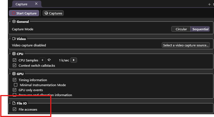Open the Captures list

pos(53,13)
